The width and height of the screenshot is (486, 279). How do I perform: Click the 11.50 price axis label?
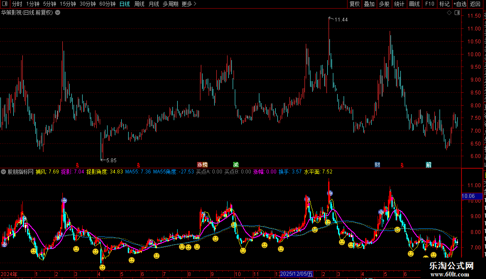pos(474,16)
